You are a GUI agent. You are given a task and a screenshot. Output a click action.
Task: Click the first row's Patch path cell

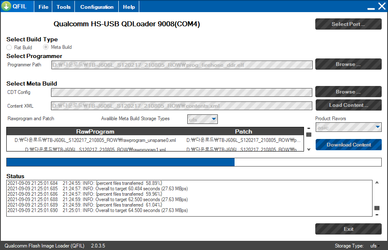pos(243,140)
